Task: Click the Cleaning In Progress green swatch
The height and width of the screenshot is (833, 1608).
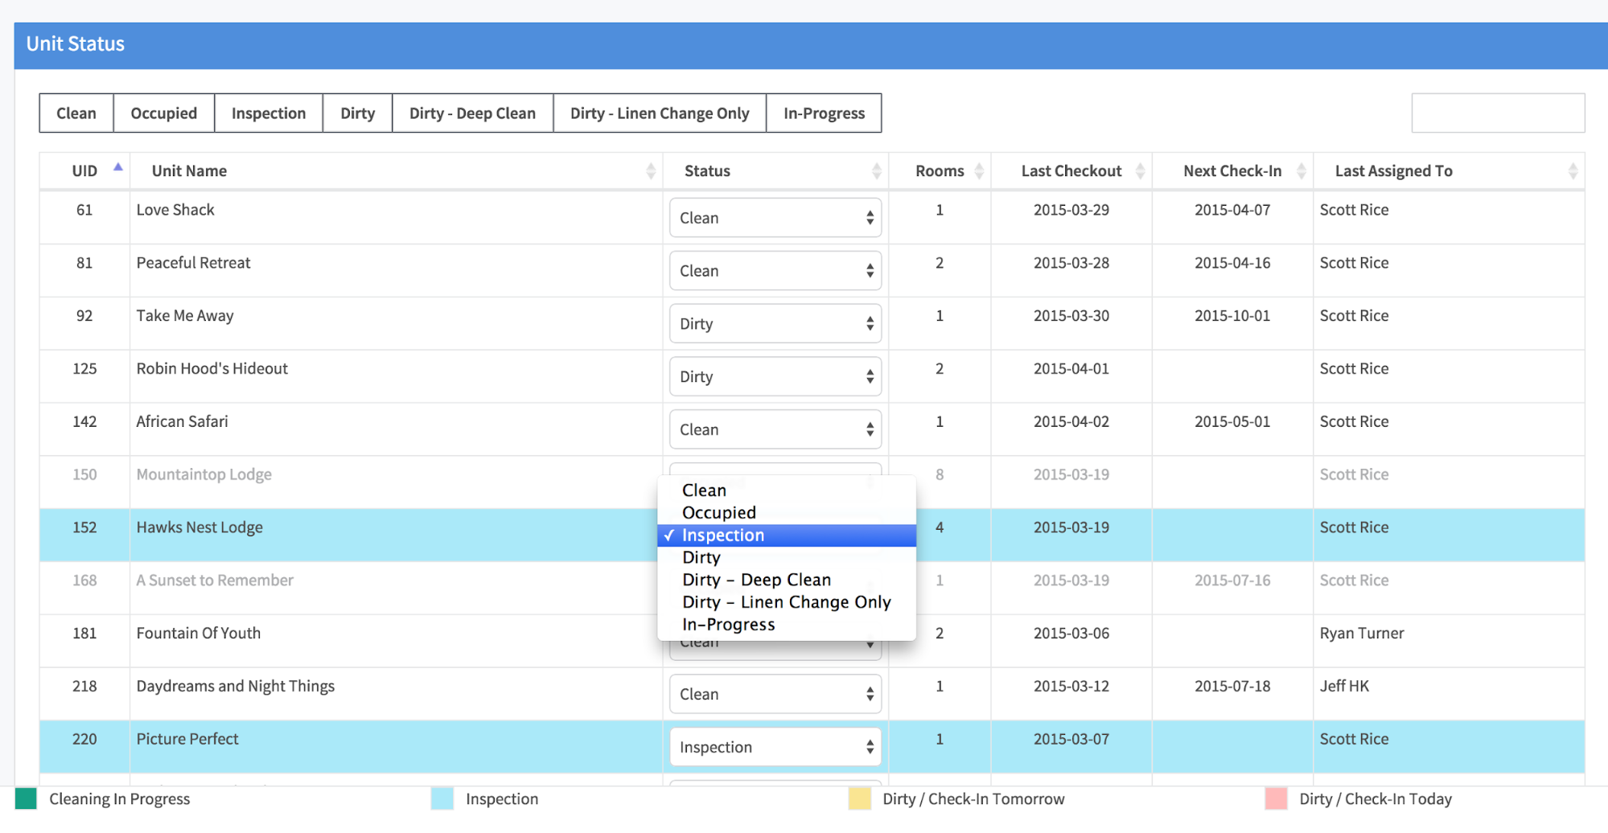Action: 26,799
